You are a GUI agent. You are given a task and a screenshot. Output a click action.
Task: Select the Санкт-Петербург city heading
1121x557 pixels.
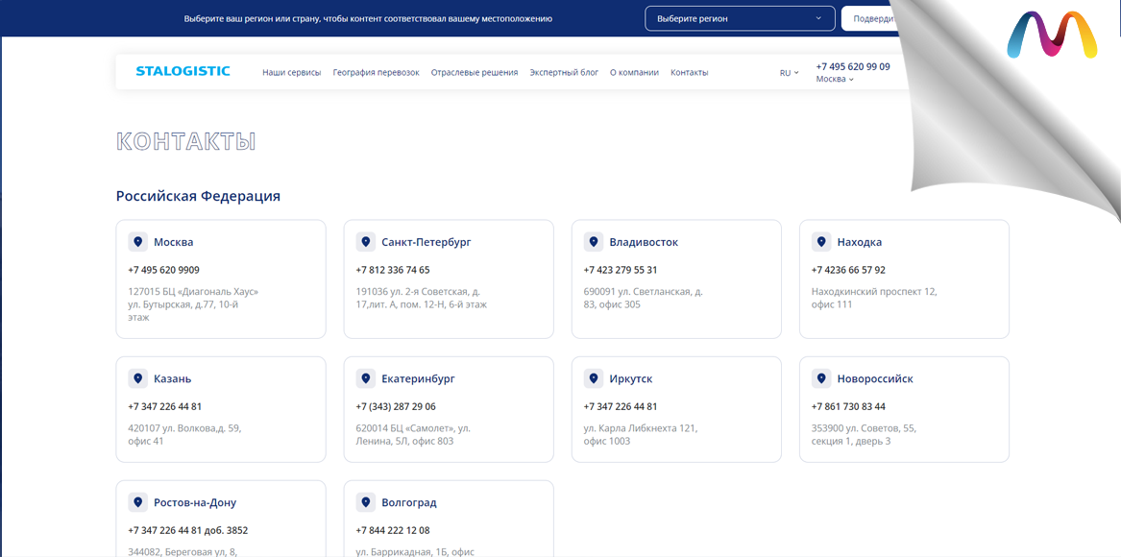pos(426,242)
